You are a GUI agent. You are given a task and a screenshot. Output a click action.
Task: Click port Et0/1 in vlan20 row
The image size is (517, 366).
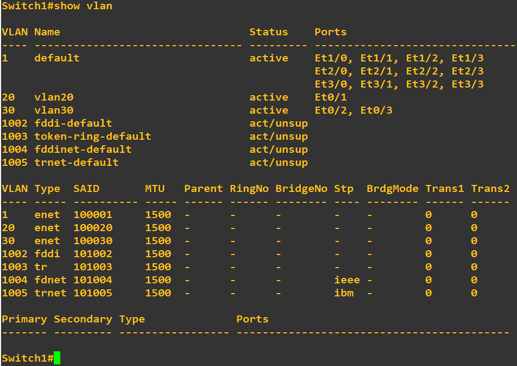[x=331, y=97]
